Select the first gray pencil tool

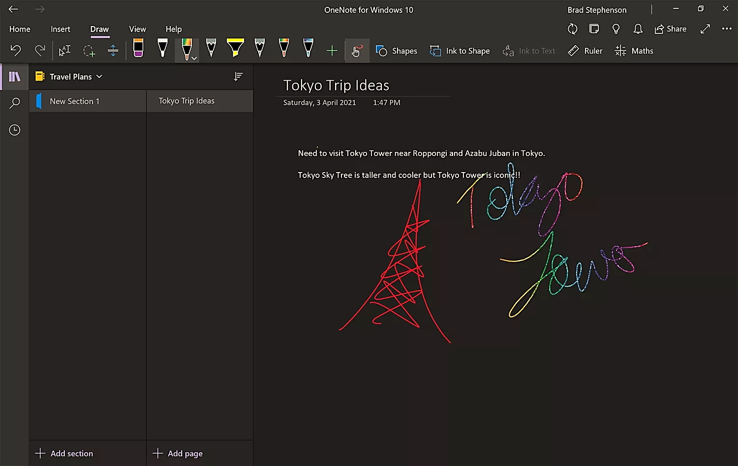click(x=211, y=49)
